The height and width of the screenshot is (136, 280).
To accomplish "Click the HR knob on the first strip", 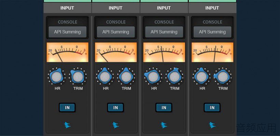I will pyautogui.click(x=56, y=77).
